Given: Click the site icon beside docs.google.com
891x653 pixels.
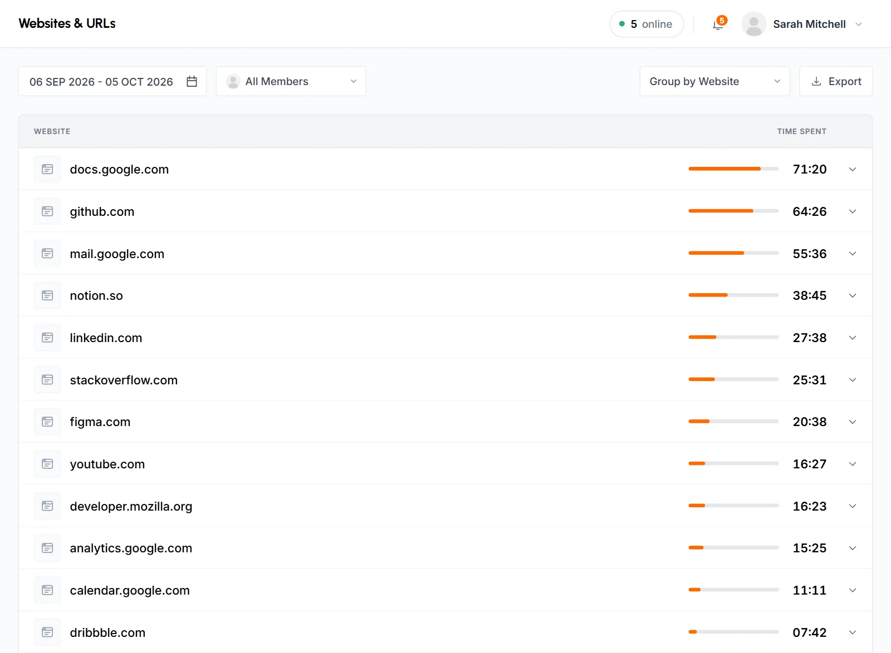Looking at the screenshot, I should [47, 169].
